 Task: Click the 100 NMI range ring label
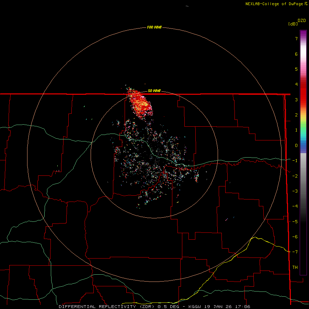(x=154, y=27)
